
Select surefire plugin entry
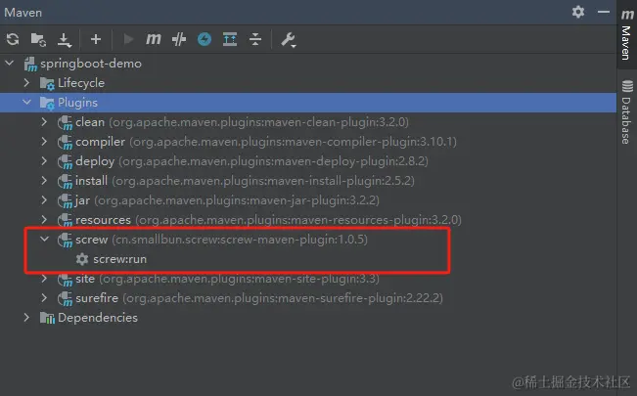259,298
